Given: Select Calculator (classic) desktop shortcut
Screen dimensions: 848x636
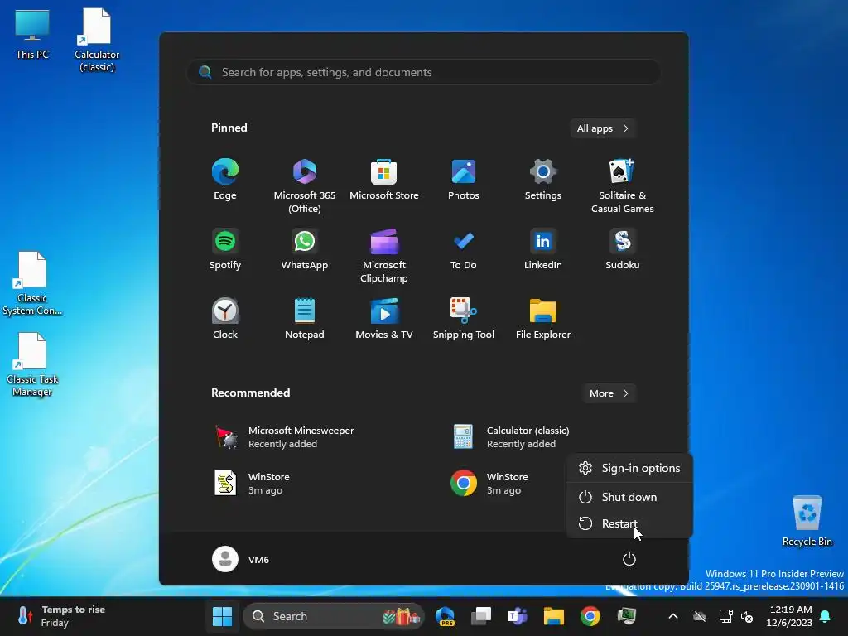Looking at the screenshot, I should pyautogui.click(x=97, y=40).
